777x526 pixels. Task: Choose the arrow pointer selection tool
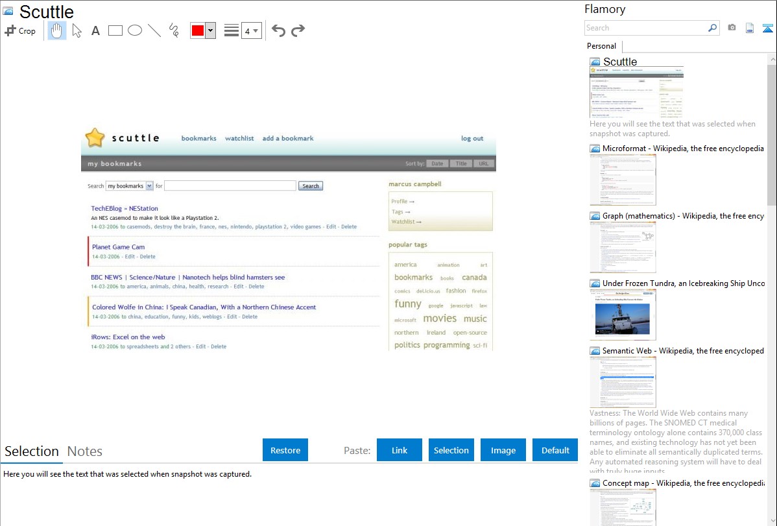click(x=77, y=30)
